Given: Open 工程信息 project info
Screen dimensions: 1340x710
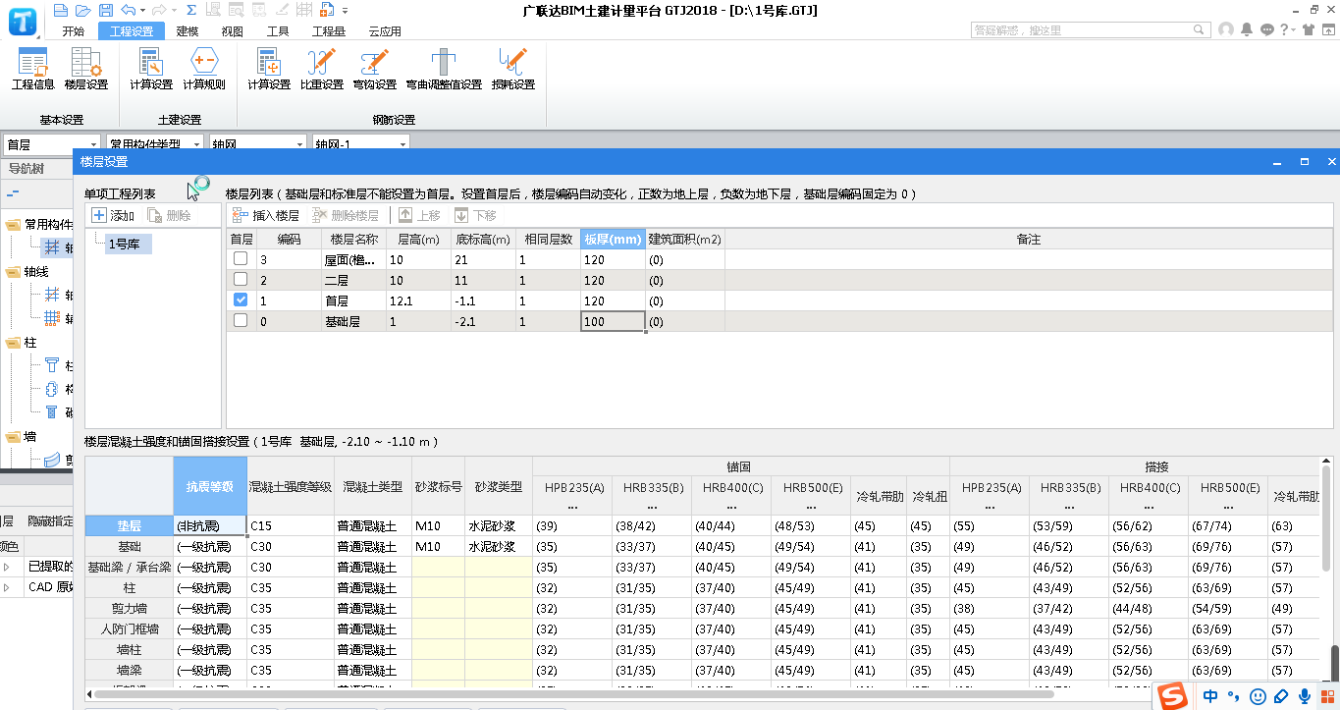Looking at the screenshot, I should pos(33,70).
